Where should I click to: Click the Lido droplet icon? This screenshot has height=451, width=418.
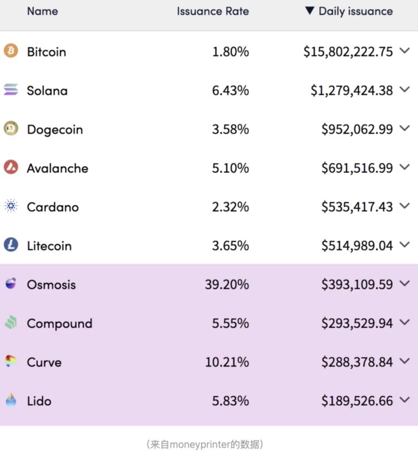pyautogui.click(x=11, y=400)
